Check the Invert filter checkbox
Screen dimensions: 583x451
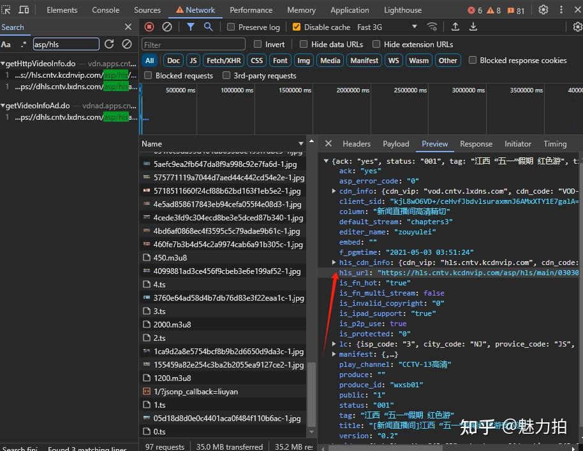[257, 44]
